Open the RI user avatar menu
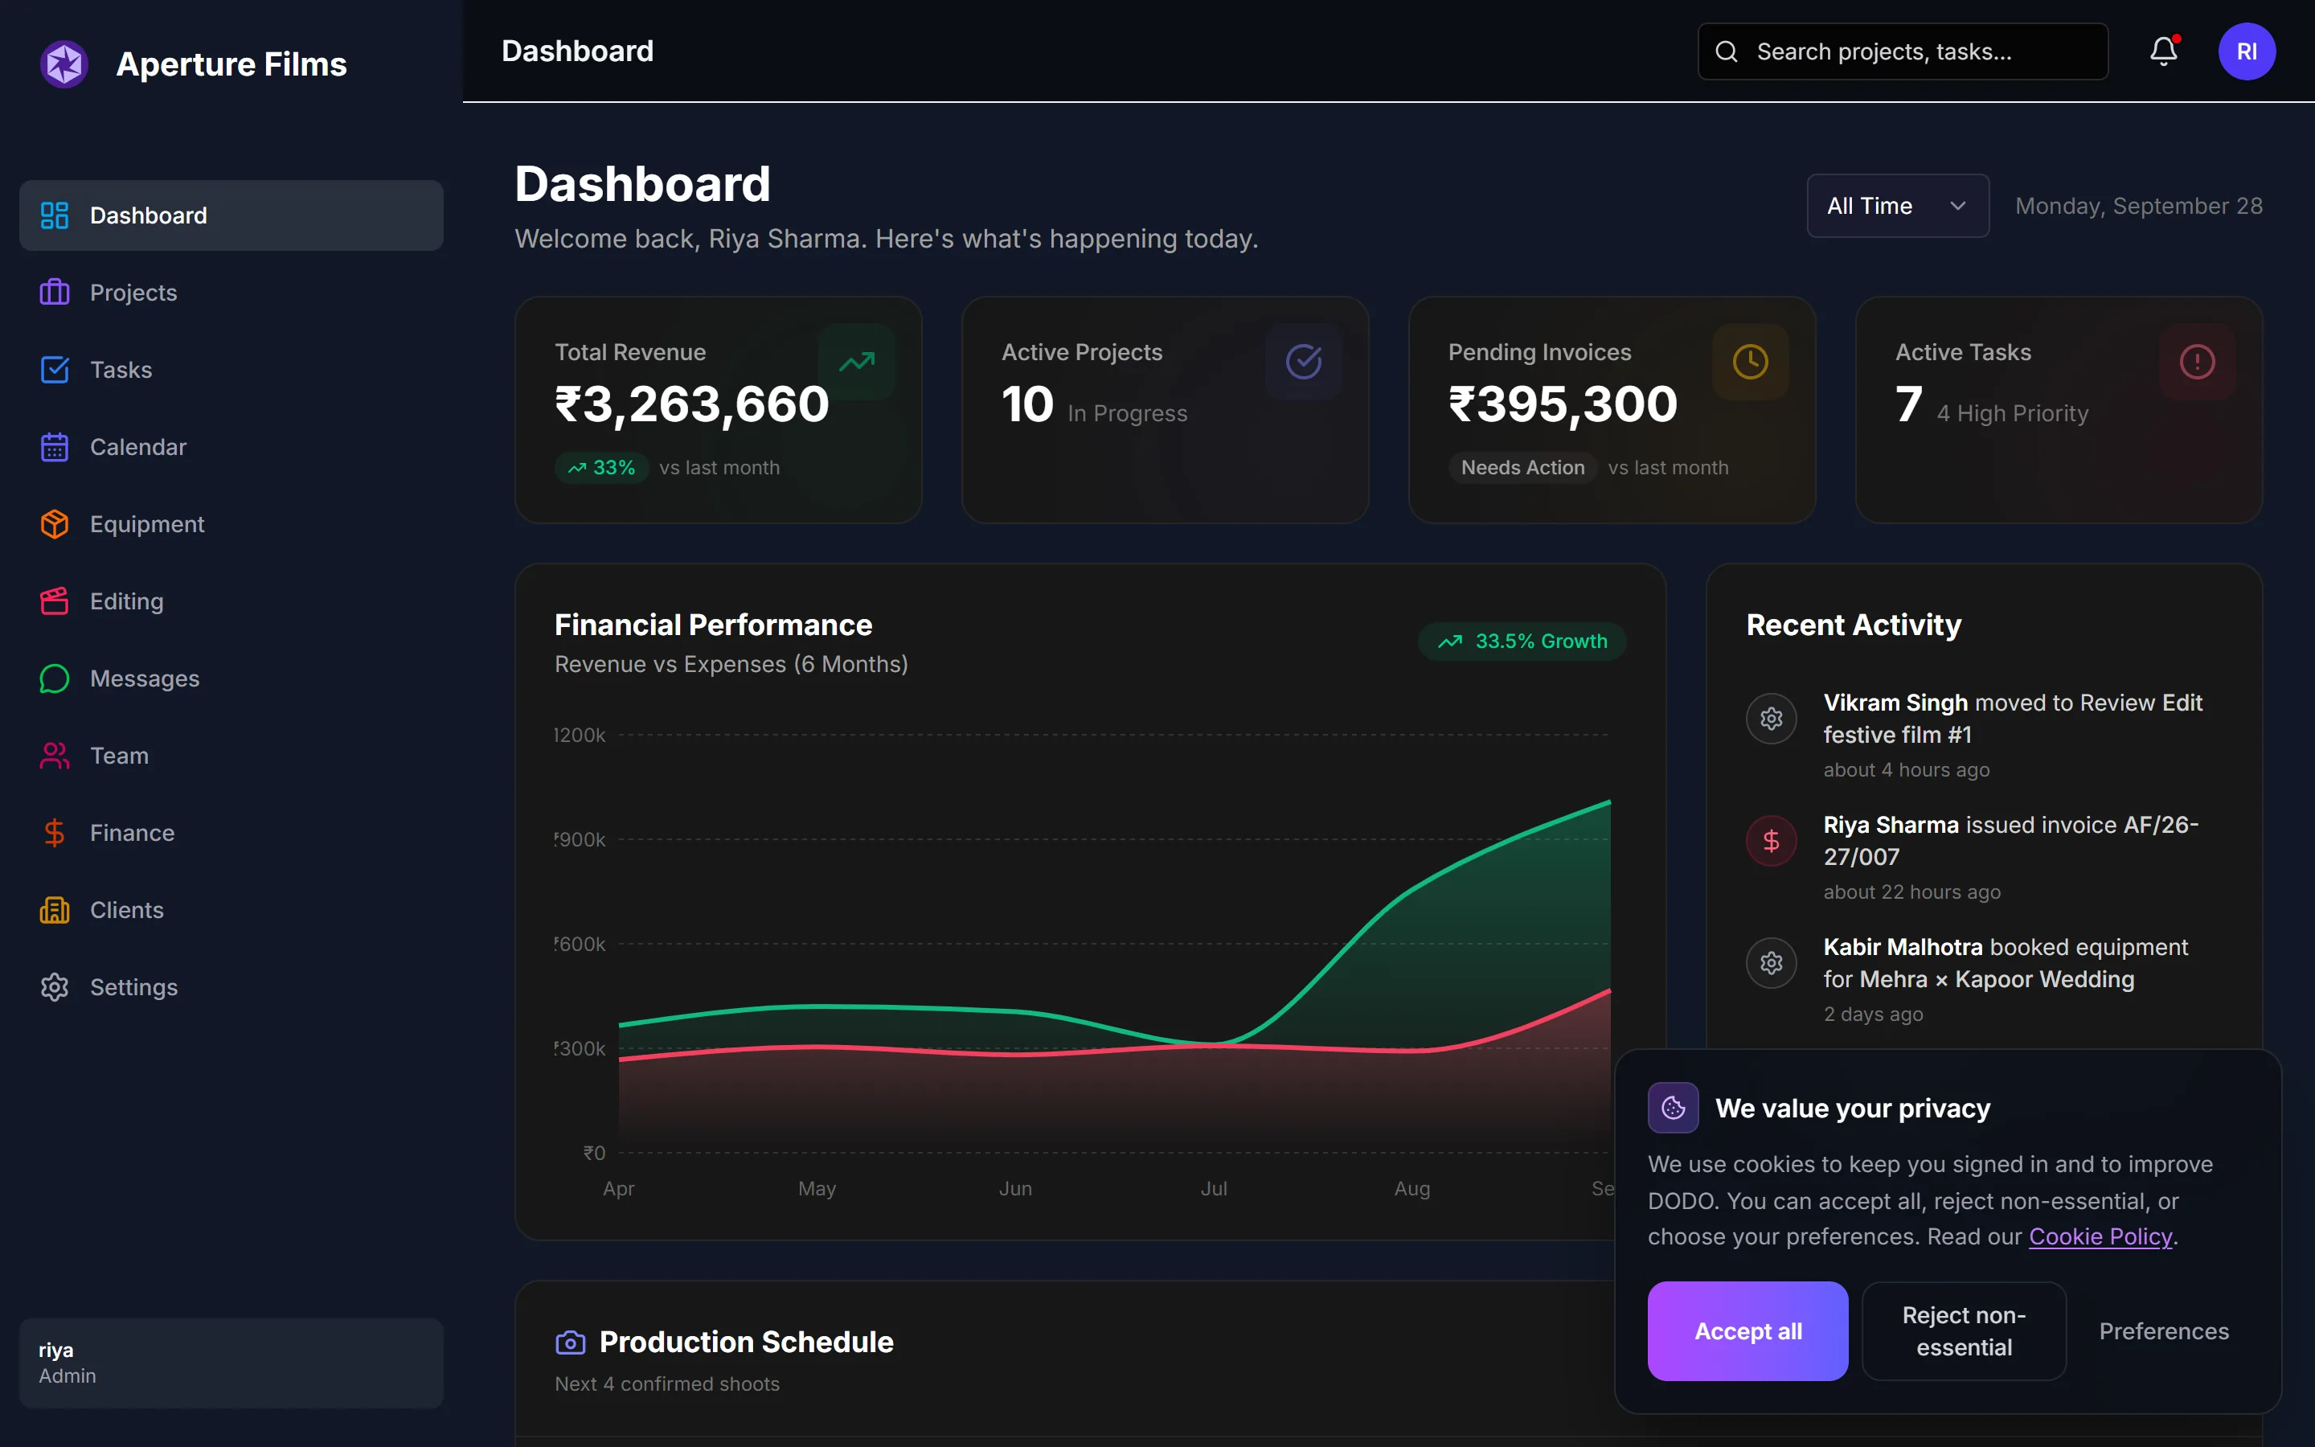This screenshot has height=1447, width=2315. tap(2247, 51)
